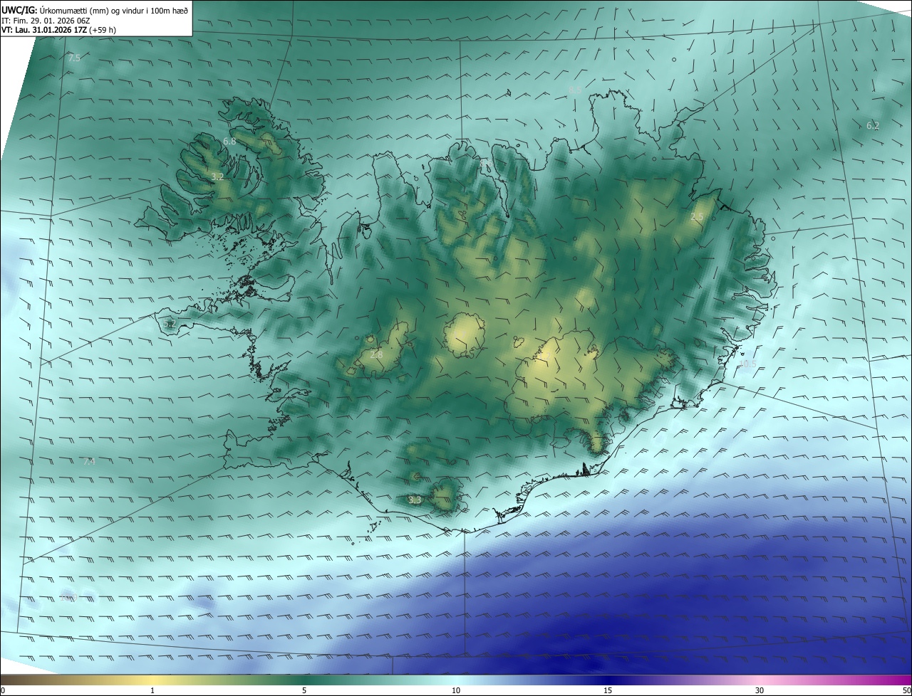The height and width of the screenshot is (696, 912).
Task: Click the 3.2 value in the Westfjords
Action: click(x=218, y=176)
